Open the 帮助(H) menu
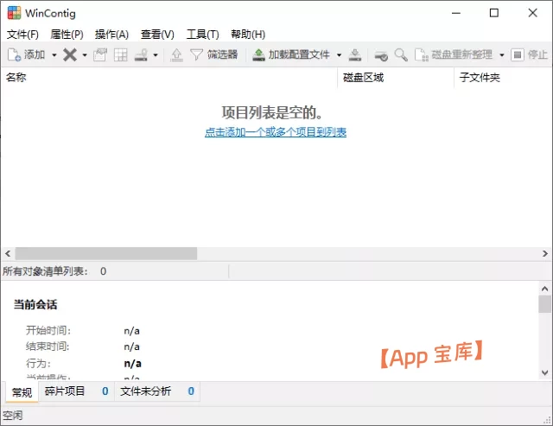553x426 pixels. [x=248, y=35]
